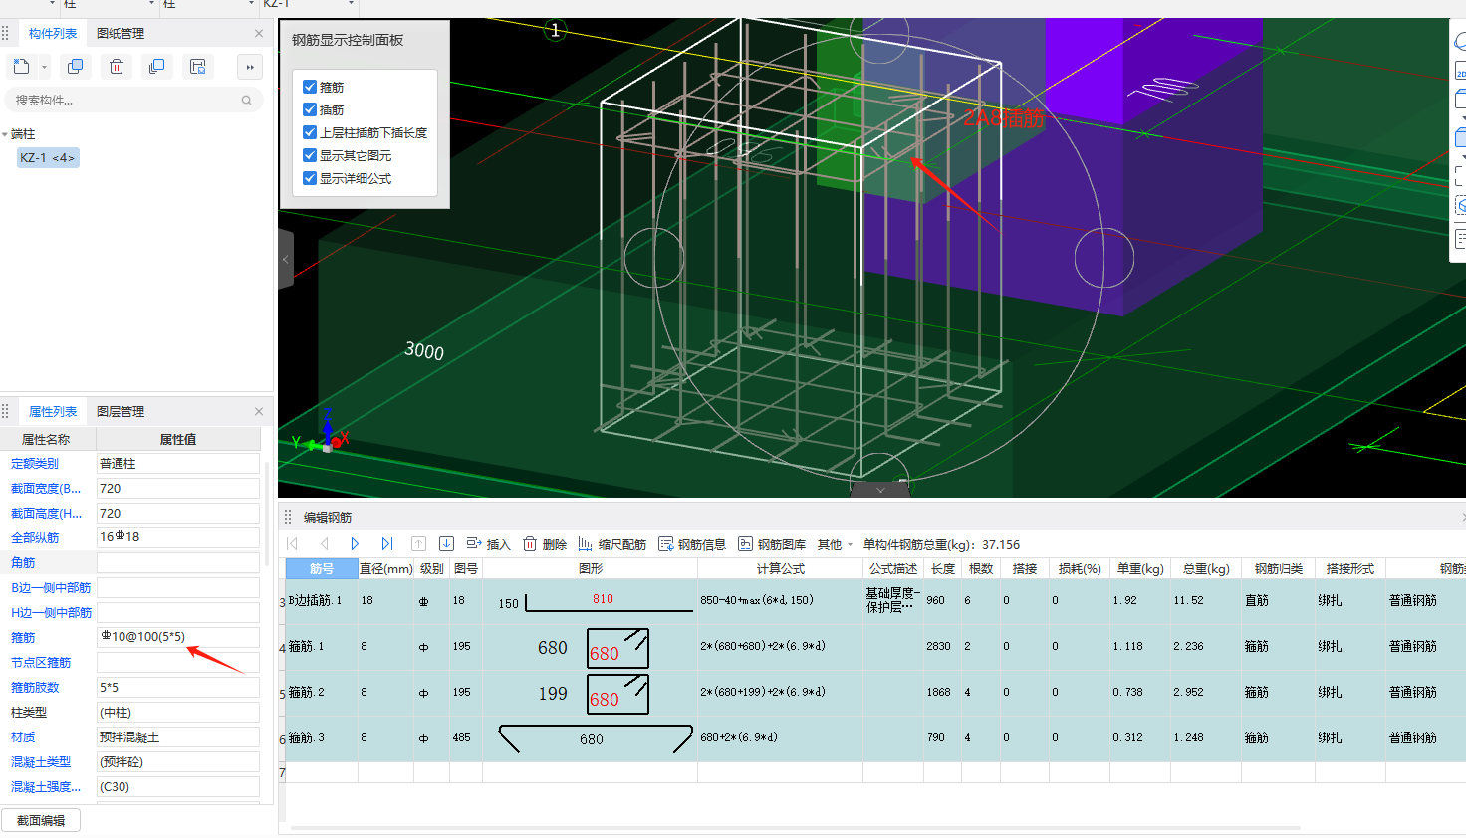Click the dashed selection frame icon
1466x838 pixels.
pyautogui.click(x=1460, y=176)
